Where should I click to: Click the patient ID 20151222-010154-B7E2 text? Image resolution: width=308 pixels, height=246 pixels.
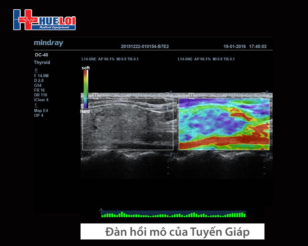click(x=145, y=46)
